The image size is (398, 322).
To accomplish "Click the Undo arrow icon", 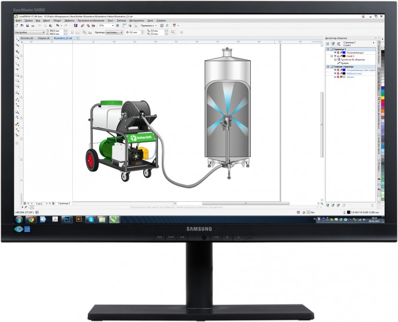I will [x=57, y=25].
